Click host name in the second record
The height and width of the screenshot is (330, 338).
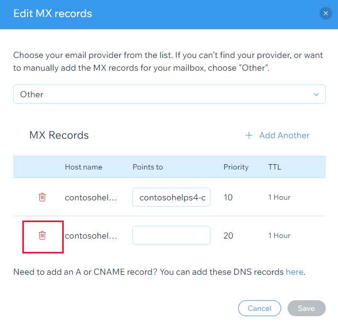tap(90, 235)
